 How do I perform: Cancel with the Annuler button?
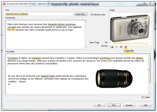pyautogui.click(x=129, y=105)
